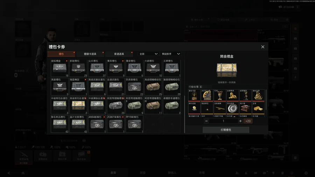Open the 全部 filter dropdown
This screenshot has height=177, width=315.
[148, 54]
